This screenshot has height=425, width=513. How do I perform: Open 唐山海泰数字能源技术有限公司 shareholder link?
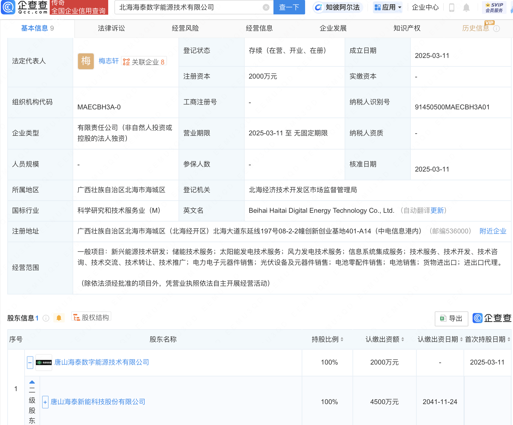(101, 362)
